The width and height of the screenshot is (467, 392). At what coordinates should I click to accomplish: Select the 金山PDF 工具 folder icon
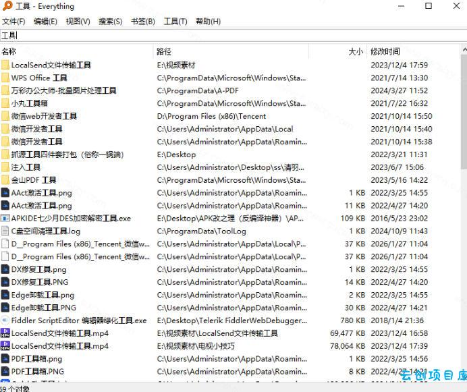[5, 180]
